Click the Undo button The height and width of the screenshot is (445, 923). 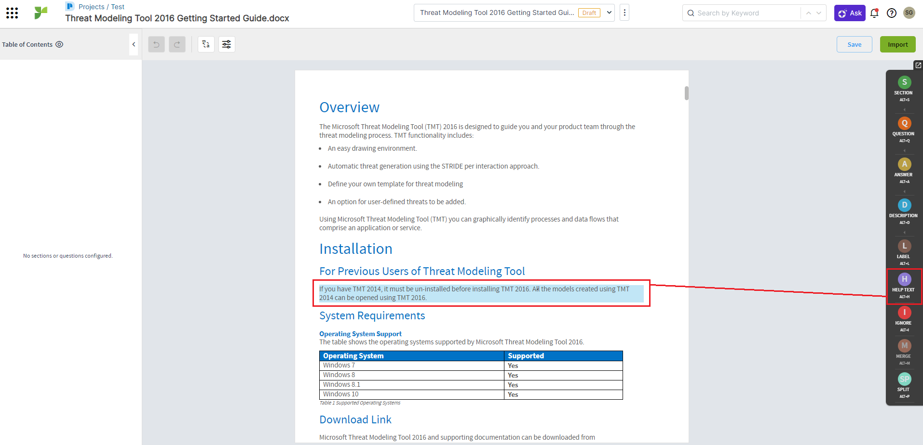click(156, 44)
